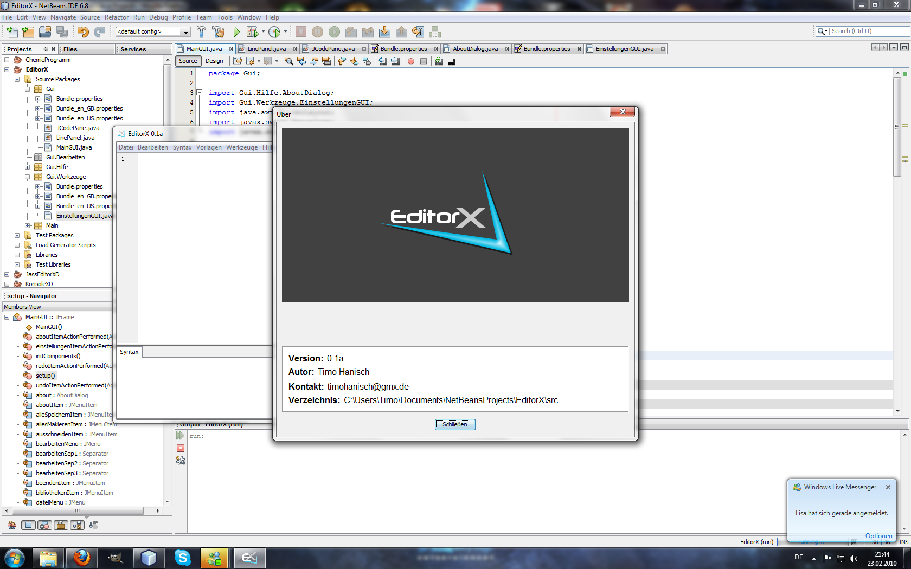Open Firefox from the taskbar
The image size is (911, 569).
point(82,558)
